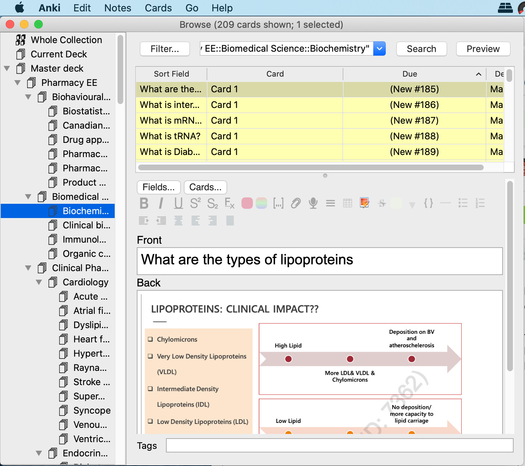Image resolution: width=525 pixels, height=466 pixels.
Task: Collapse the Cardiology deck
Action: (39, 282)
